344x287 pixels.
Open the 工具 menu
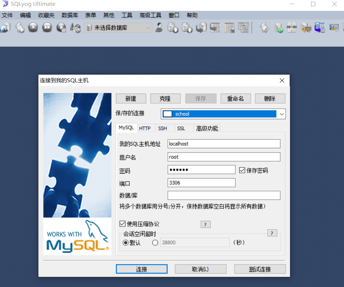(x=127, y=15)
